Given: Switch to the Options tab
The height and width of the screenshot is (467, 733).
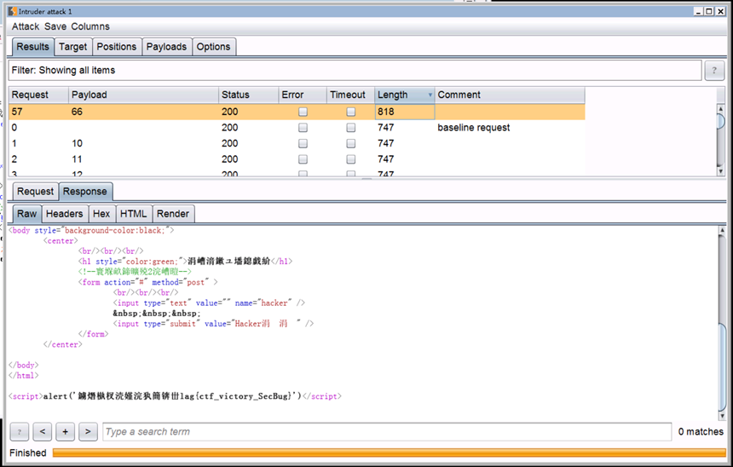Looking at the screenshot, I should pyautogui.click(x=214, y=47).
